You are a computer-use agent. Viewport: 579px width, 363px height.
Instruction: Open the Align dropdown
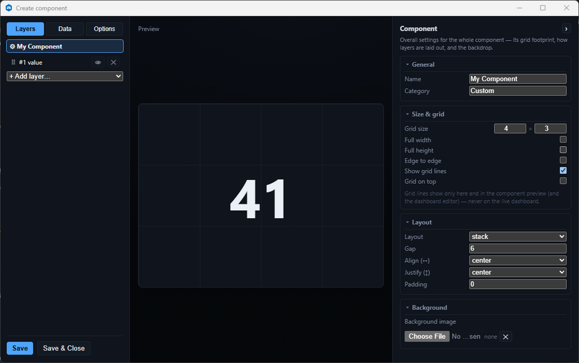(518, 260)
